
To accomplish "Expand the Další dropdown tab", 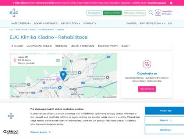I will (125, 46).
